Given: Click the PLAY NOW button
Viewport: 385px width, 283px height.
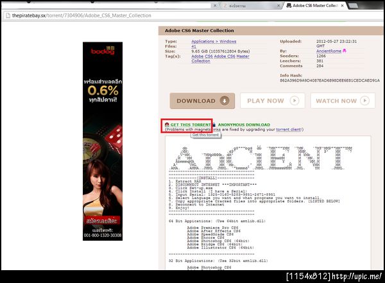Looking at the screenshot, I should click(273, 101).
